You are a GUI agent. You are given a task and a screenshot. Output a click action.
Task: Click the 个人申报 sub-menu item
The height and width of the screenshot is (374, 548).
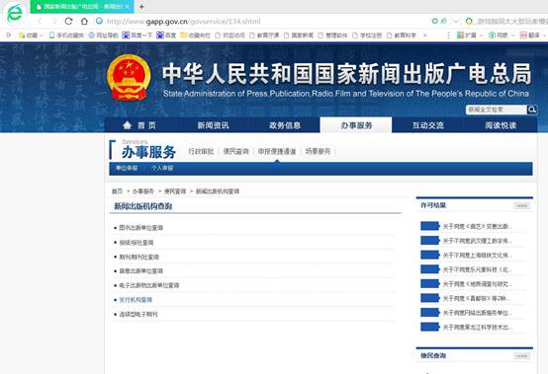pos(162,168)
